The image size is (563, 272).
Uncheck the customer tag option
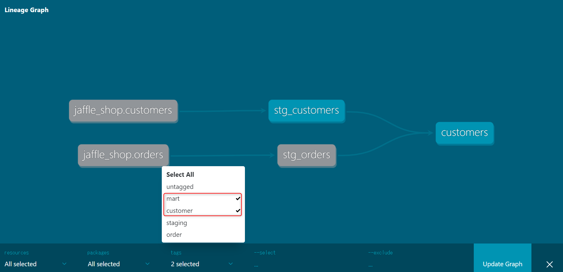[x=203, y=211]
